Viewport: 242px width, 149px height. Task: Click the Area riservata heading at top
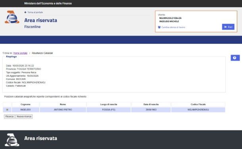pos(41,20)
